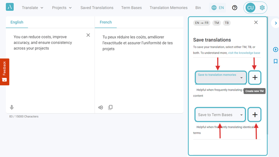279x157 pixels.
Task: Click the 83 / 15000 Characters counter
Action: [24, 116]
